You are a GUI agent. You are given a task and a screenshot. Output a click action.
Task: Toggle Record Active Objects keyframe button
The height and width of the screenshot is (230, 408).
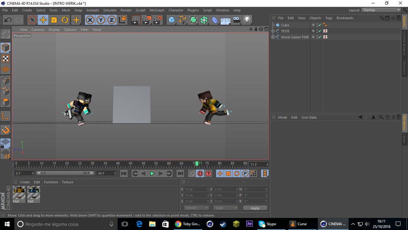point(192,173)
